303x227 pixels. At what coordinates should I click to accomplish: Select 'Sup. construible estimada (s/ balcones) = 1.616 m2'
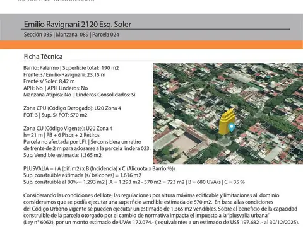[x=82, y=175]
